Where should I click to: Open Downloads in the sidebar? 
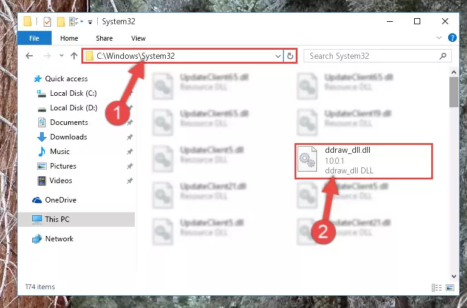[63, 137]
